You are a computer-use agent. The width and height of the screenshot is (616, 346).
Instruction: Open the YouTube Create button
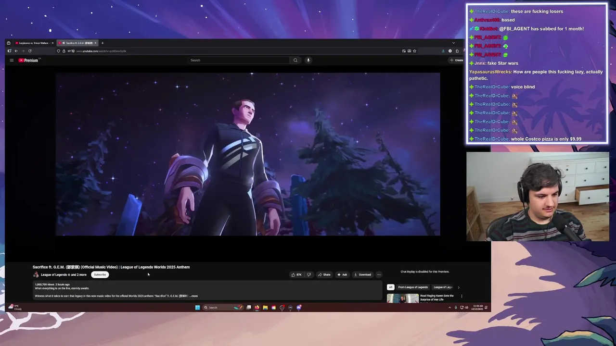(x=456, y=60)
